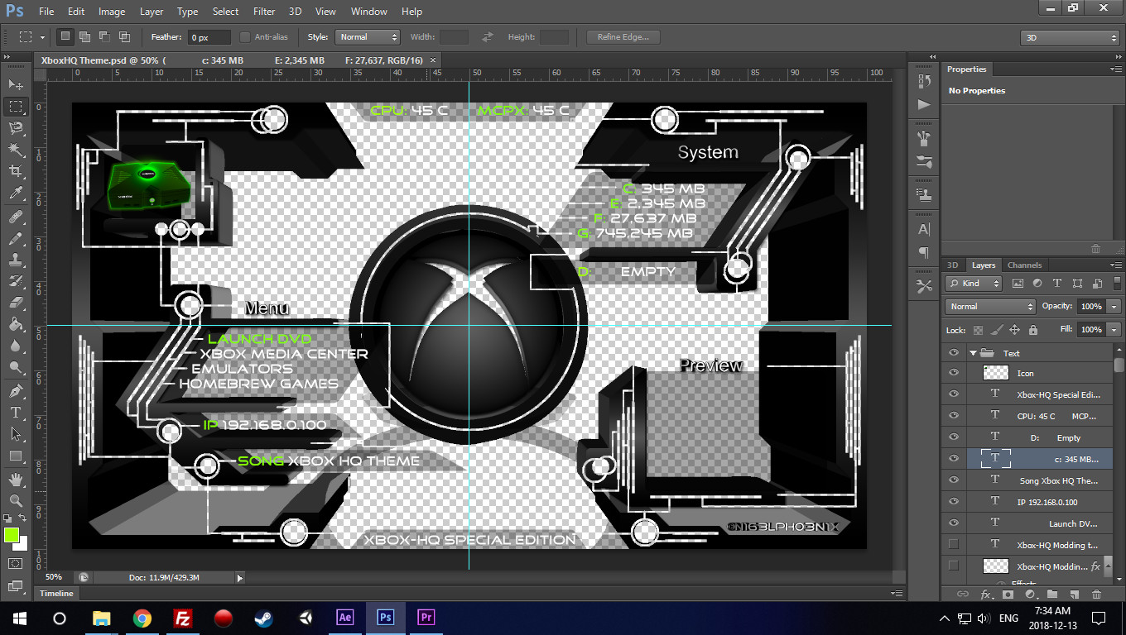Click the green foreground color swatch
The image size is (1126, 635).
tap(11, 535)
